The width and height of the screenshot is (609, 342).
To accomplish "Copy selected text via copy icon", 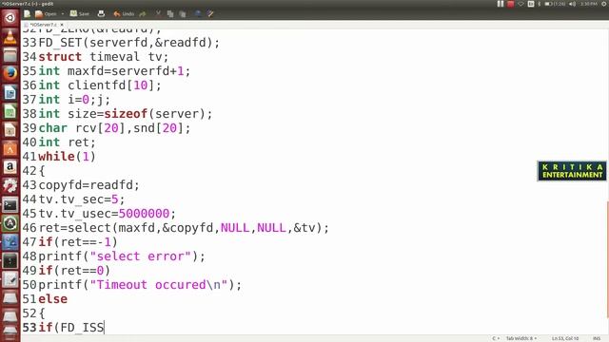I will 170,14.
